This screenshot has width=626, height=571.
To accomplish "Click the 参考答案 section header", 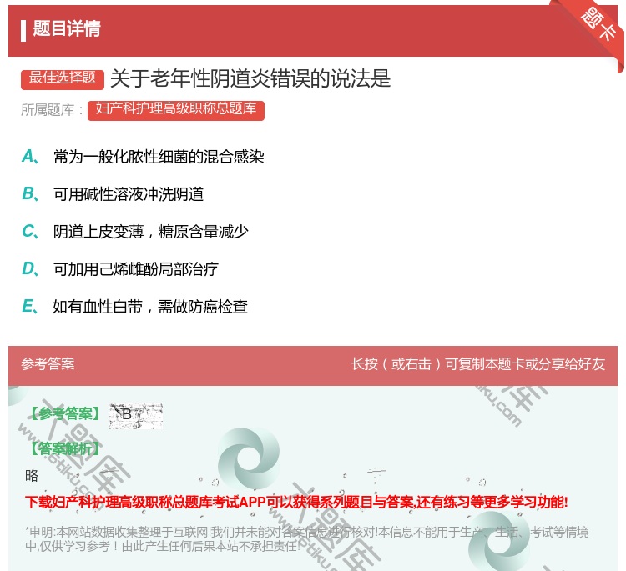I will pos(48,363).
